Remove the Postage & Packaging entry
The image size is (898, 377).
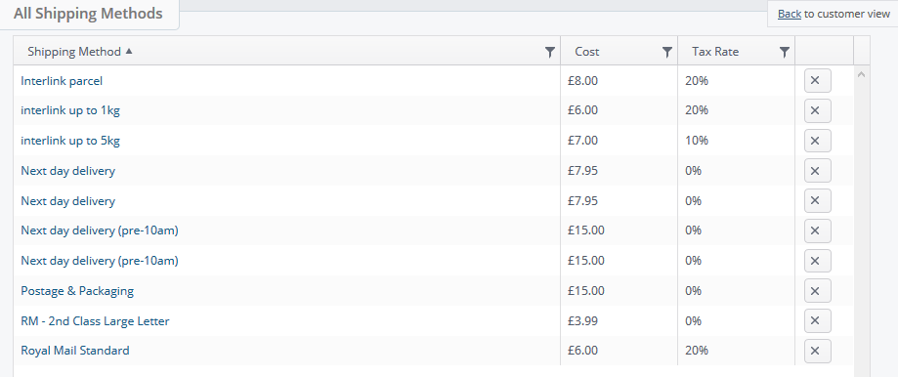click(x=817, y=291)
